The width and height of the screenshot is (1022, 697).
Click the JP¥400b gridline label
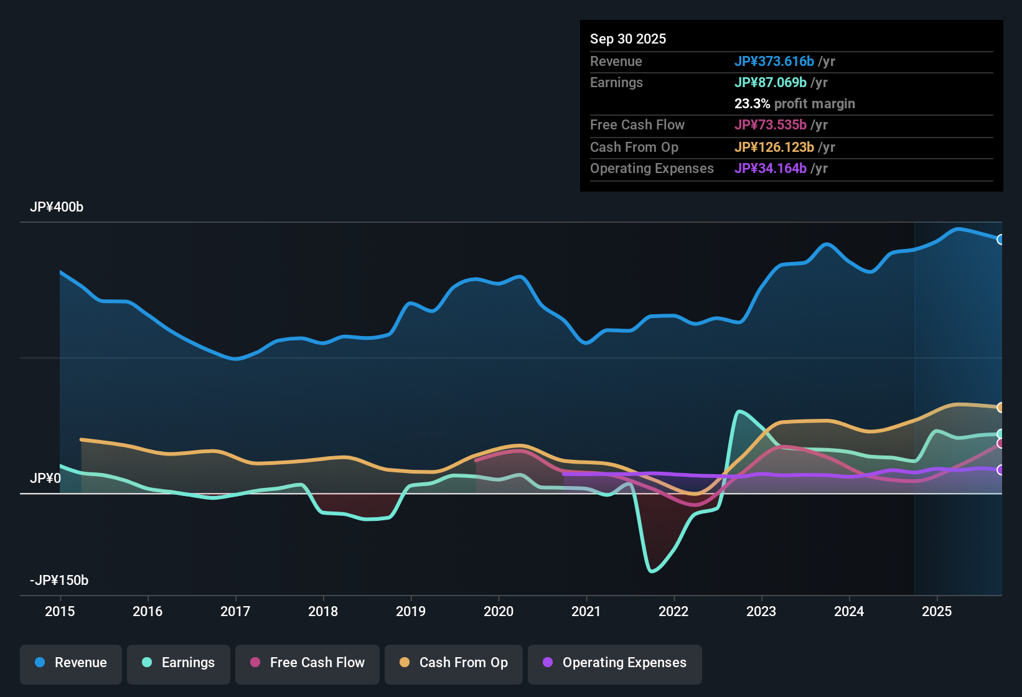click(x=57, y=207)
